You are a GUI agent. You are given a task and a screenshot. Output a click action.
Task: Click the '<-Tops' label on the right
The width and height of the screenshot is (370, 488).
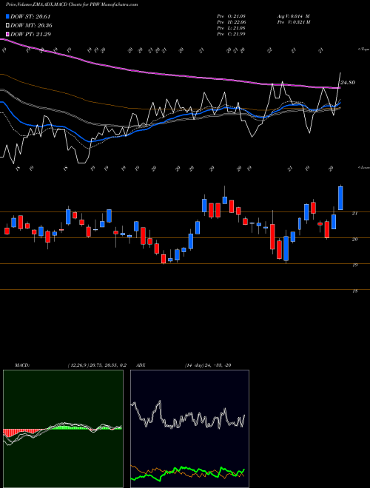point(363,50)
